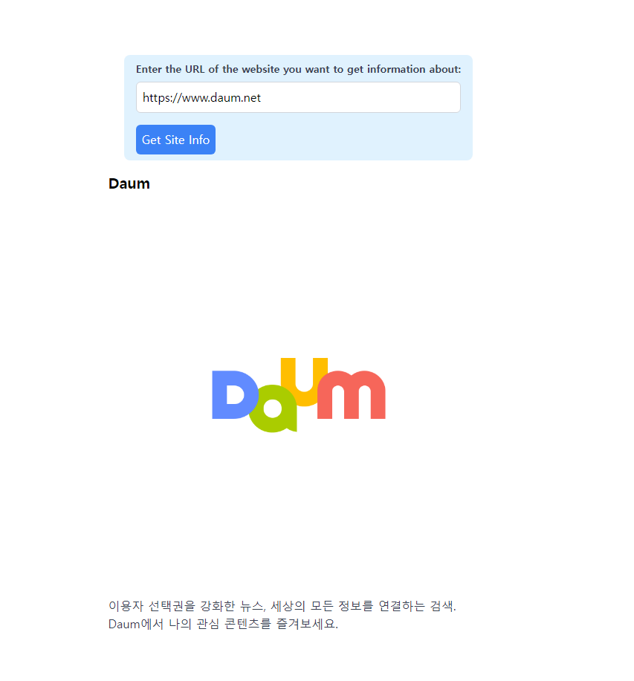Click the Get Site Info button
Screen dimensions: 634x681
[x=175, y=140]
